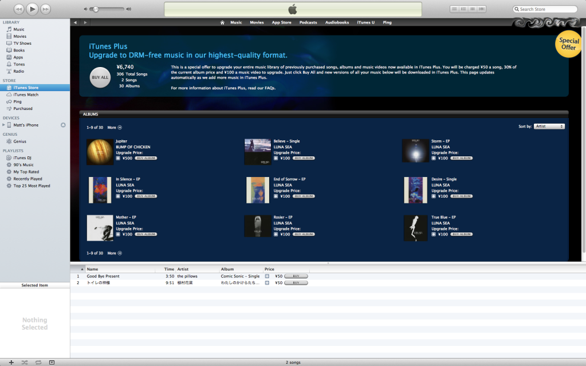Buy album Jupiter by BUMP OF CHICKEN
The image size is (586, 366).
[145, 158]
